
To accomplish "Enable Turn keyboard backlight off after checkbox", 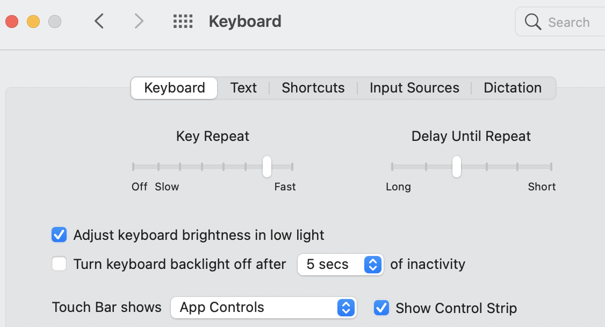I will (x=59, y=264).
